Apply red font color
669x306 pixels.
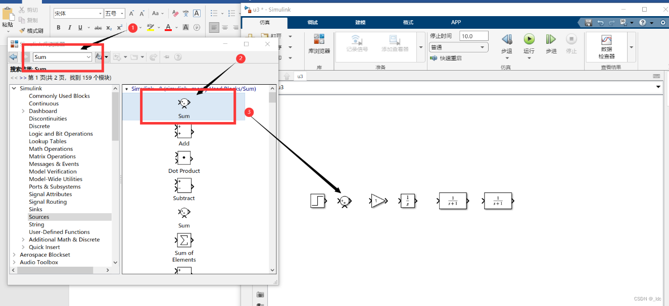point(168,27)
